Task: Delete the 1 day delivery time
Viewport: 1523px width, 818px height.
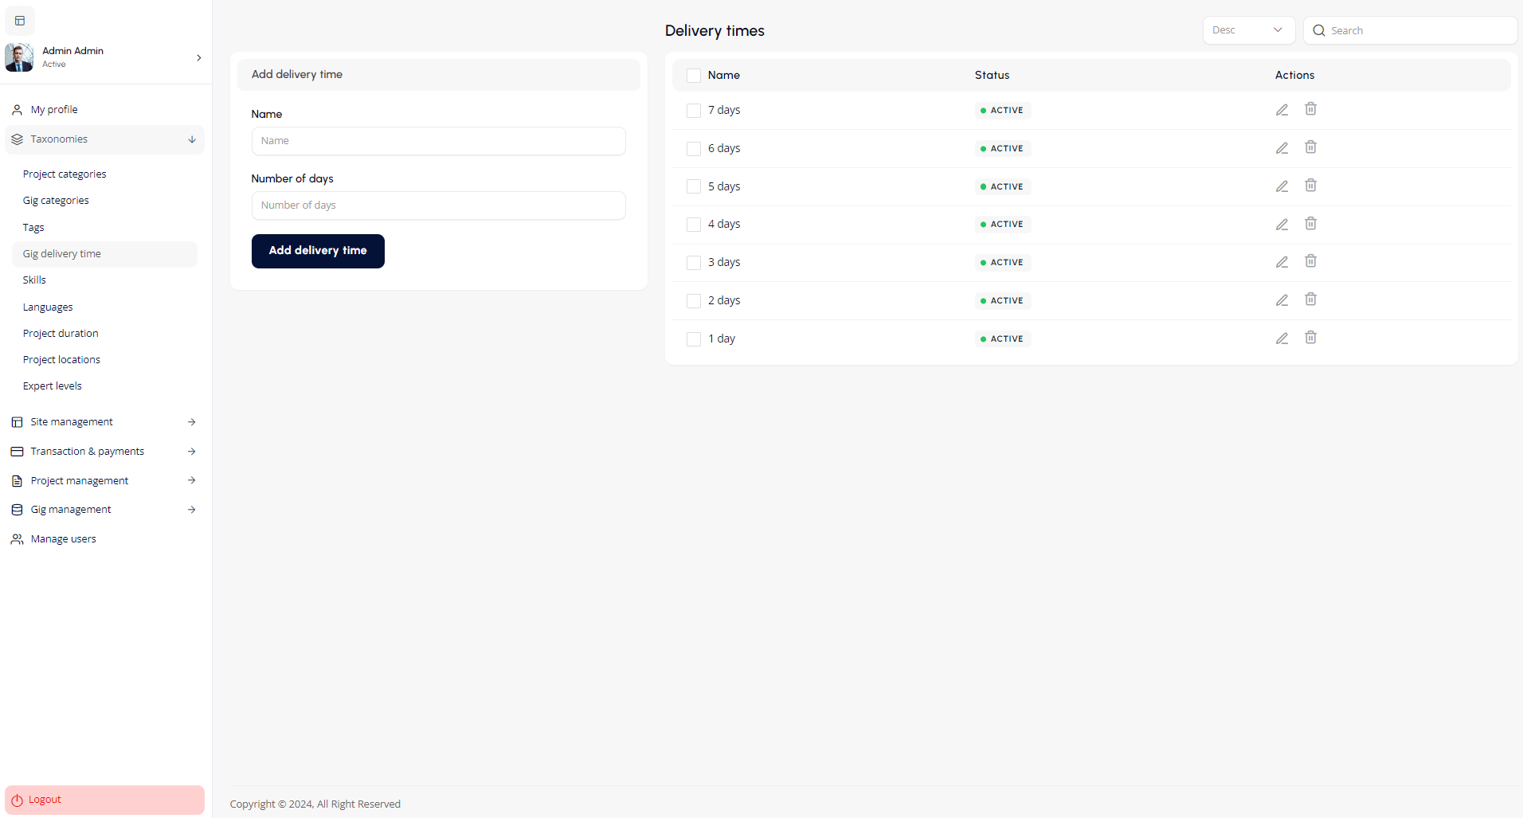Action: (x=1310, y=338)
